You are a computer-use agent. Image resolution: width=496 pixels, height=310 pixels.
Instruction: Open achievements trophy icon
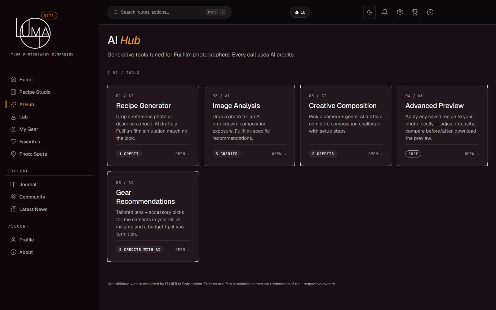click(415, 12)
